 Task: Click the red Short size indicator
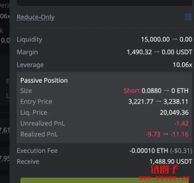[x=132, y=91]
